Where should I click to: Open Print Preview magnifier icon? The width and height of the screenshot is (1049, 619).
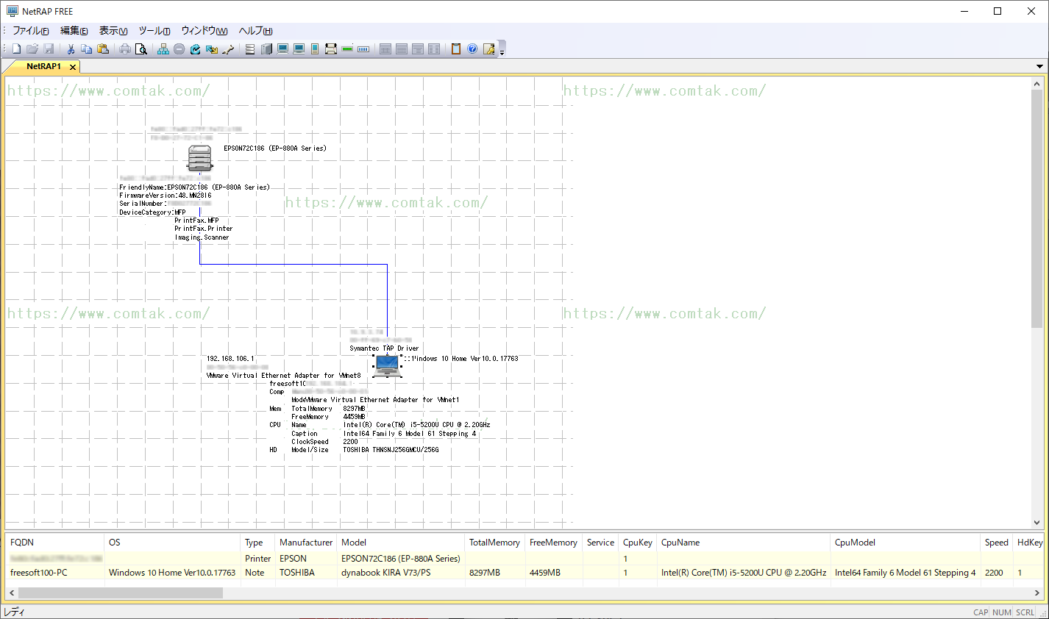[x=141, y=49]
